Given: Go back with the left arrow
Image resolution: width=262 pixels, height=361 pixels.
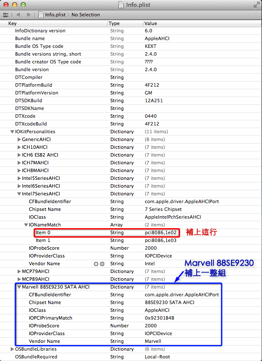Looking at the screenshot, I should click(x=18, y=15).
